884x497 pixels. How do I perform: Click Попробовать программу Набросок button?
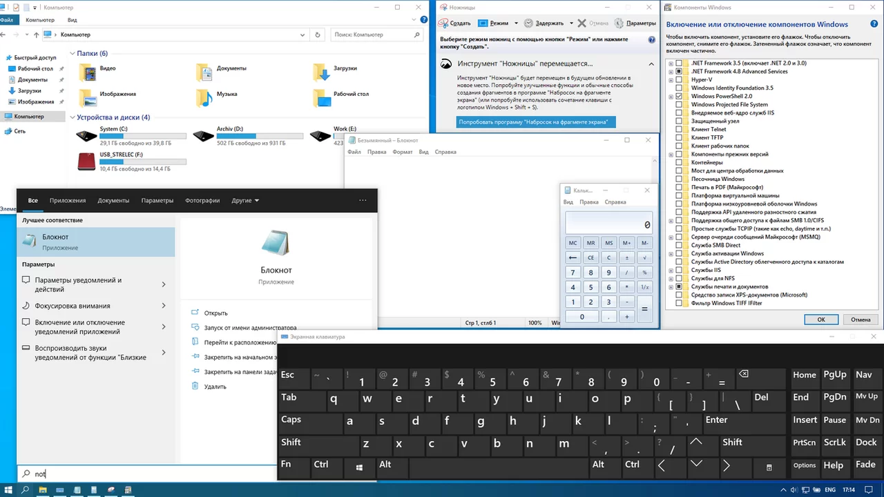tap(536, 122)
